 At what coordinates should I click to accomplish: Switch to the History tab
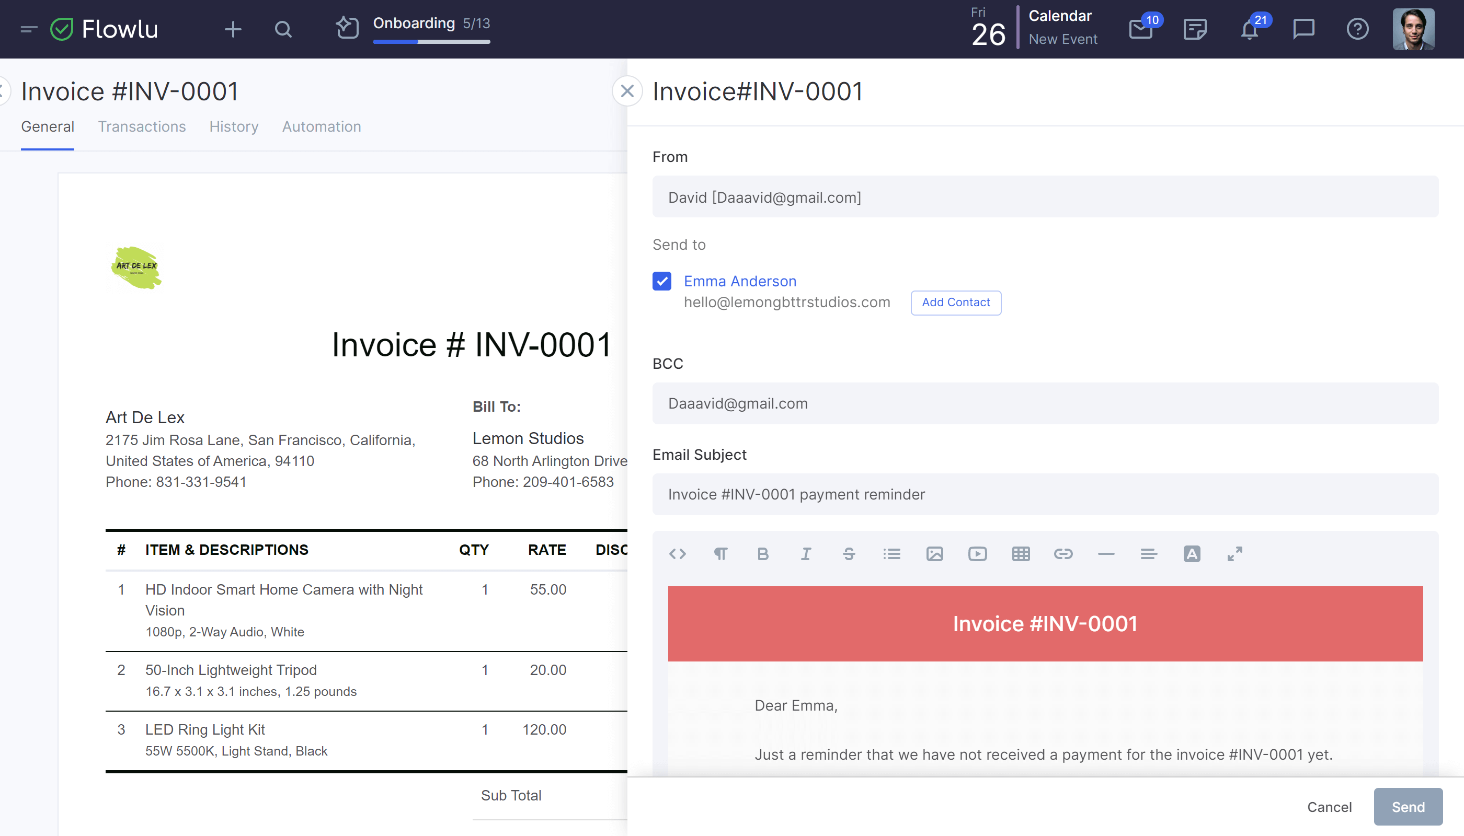233,126
